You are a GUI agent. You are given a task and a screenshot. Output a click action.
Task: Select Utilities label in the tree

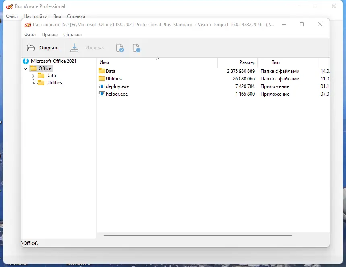[54, 83]
